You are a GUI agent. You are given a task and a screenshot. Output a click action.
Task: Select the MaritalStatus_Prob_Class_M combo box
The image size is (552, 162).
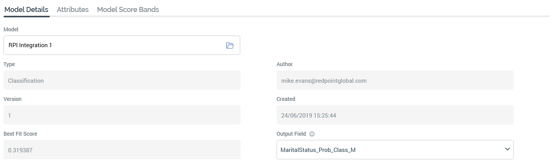pos(387,150)
